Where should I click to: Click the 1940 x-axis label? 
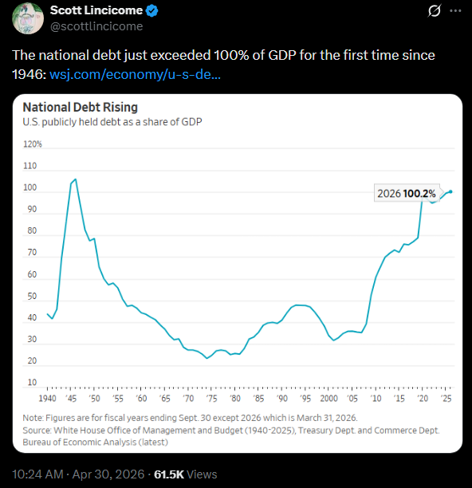click(x=47, y=399)
